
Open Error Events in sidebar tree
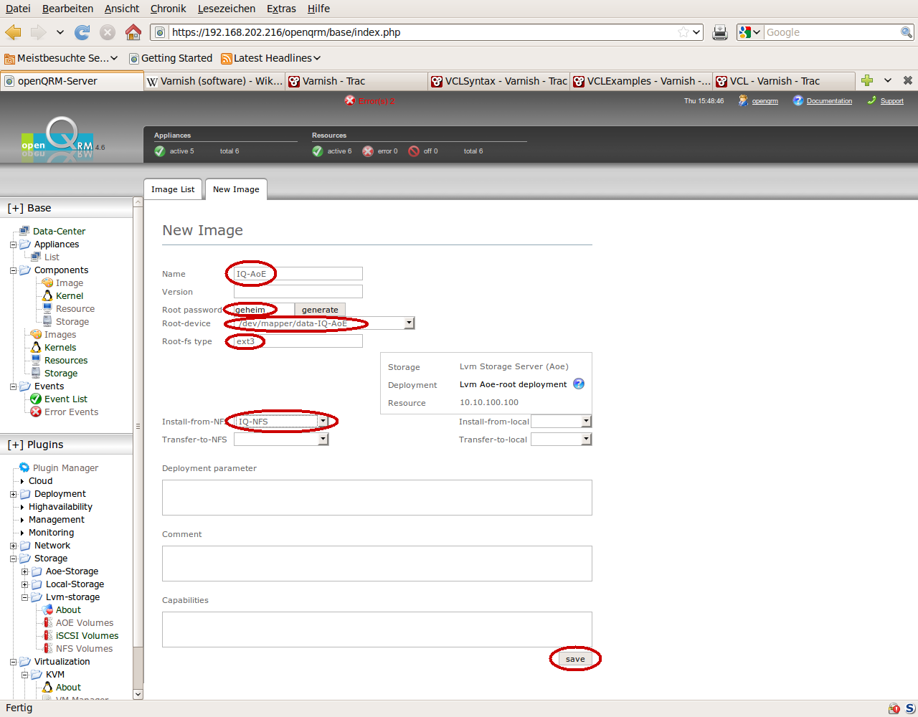(x=71, y=412)
